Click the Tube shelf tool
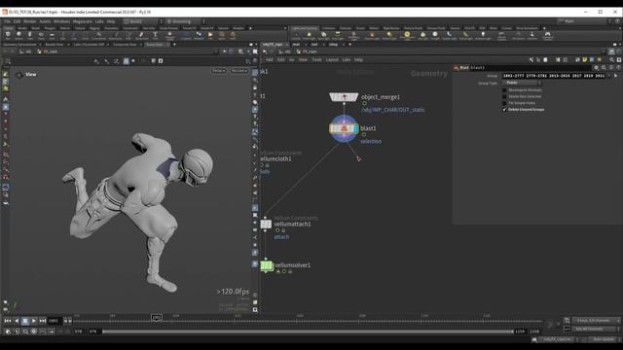 pyautogui.click(x=30, y=36)
